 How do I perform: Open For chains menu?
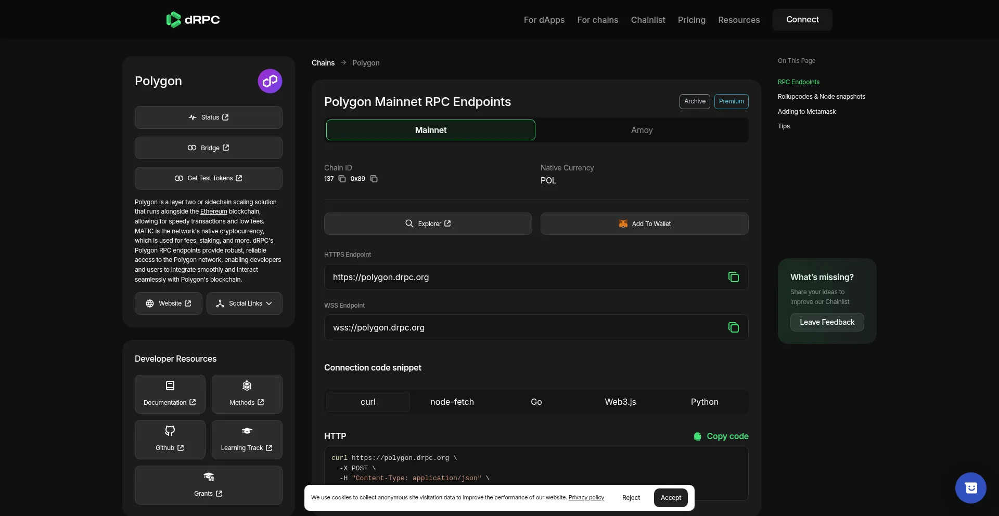pyautogui.click(x=598, y=20)
